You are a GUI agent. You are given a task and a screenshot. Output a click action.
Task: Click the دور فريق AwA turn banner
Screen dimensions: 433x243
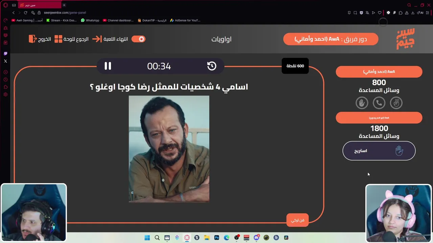pos(331,39)
